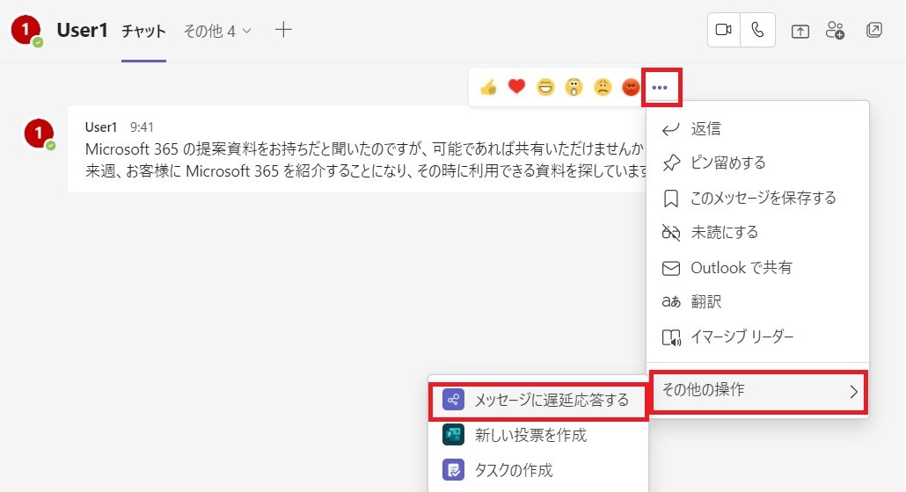
Task: Add people to this chat
Action: point(835,30)
